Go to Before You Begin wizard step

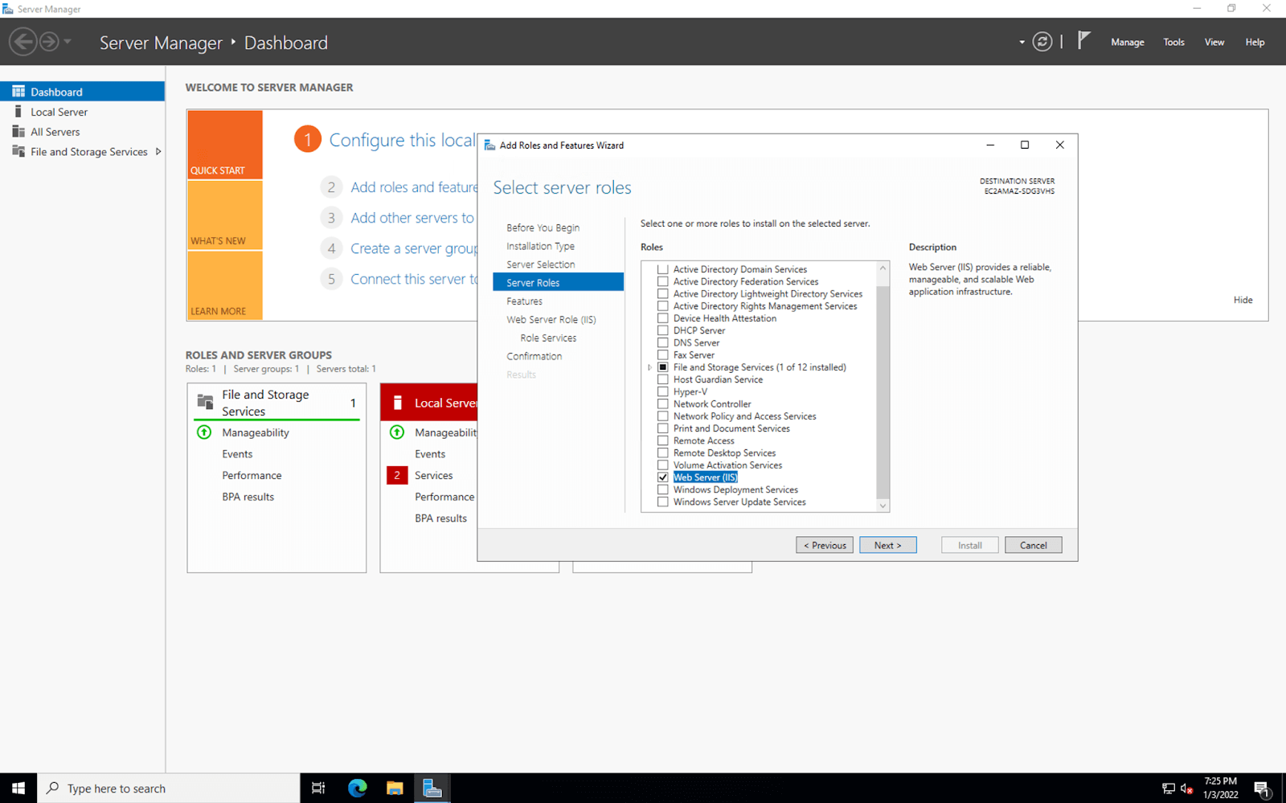click(543, 227)
